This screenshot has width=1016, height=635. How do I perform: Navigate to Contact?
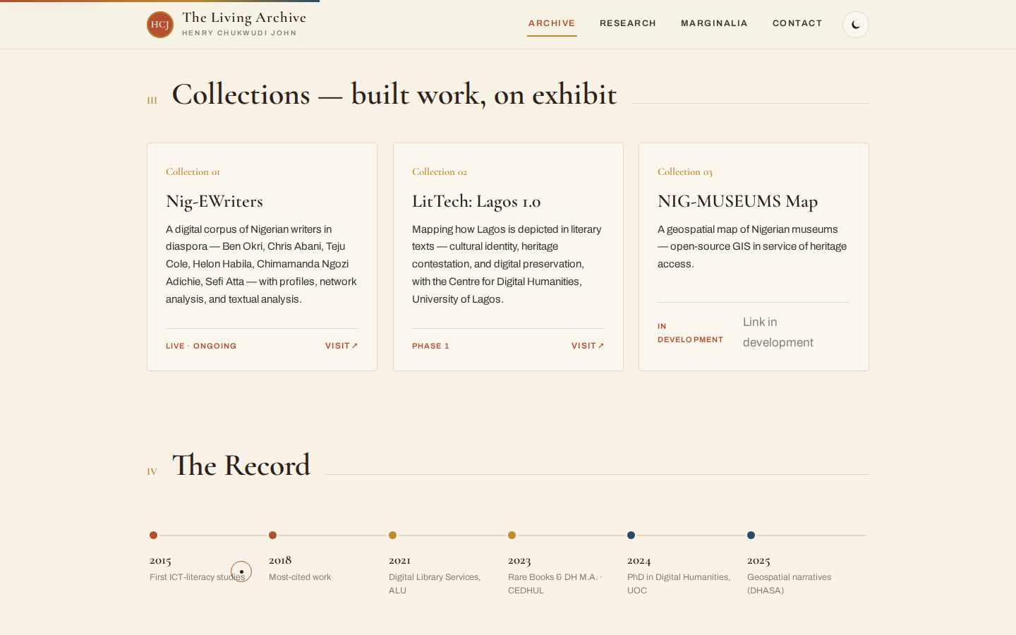pyautogui.click(x=797, y=23)
